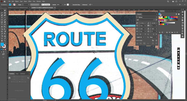
Task: Select the Swatches panel tab
Action: click(x=162, y=11)
